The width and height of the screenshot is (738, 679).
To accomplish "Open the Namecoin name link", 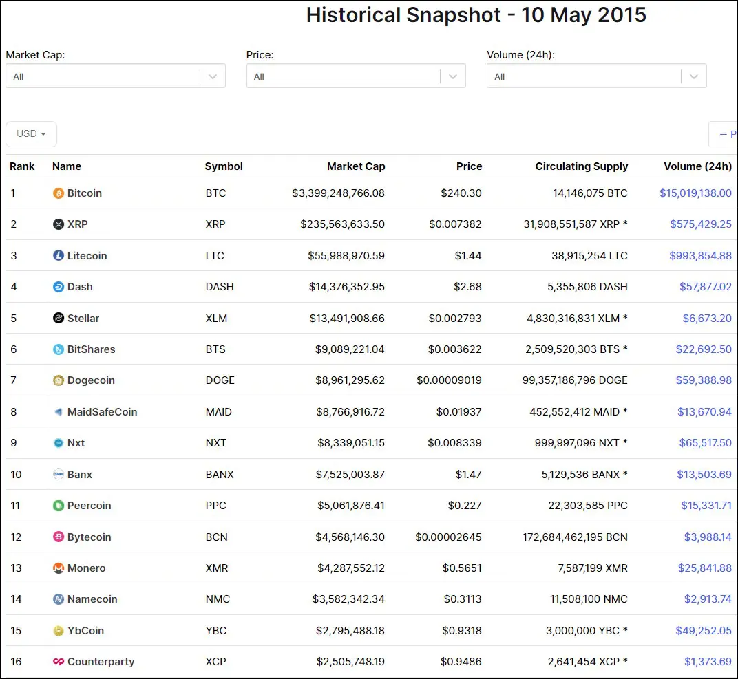I will coord(92,599).
